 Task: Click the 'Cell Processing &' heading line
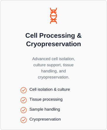coord(54,35)
